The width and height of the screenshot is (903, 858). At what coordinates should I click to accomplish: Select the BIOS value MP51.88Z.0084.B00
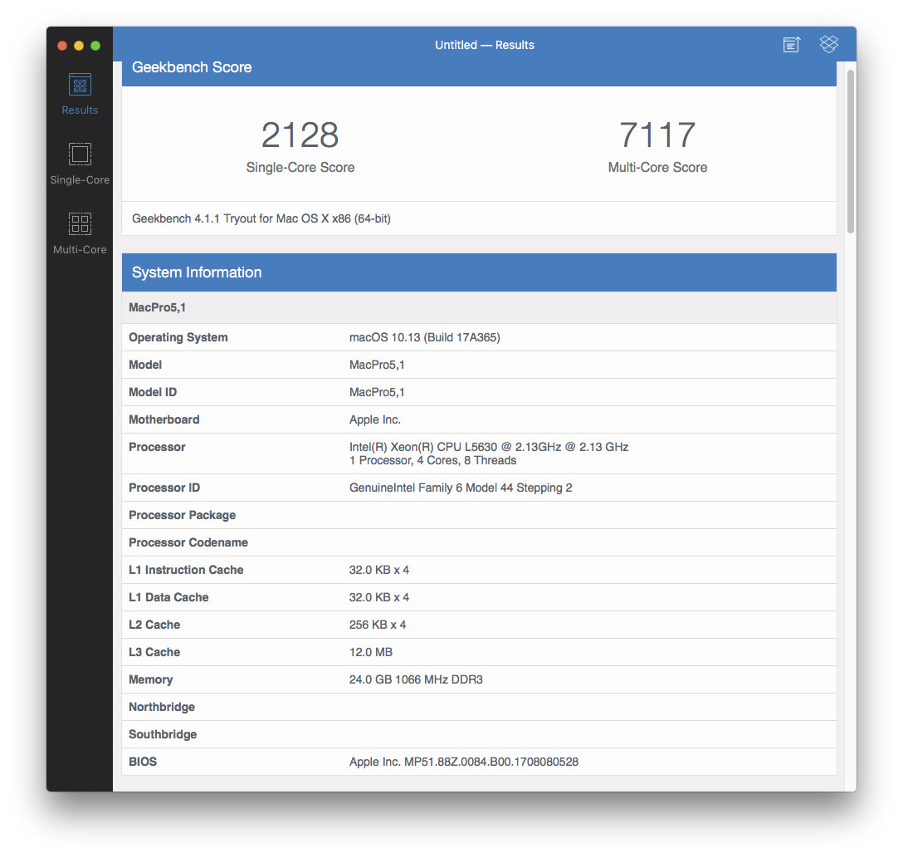point(464,762)
